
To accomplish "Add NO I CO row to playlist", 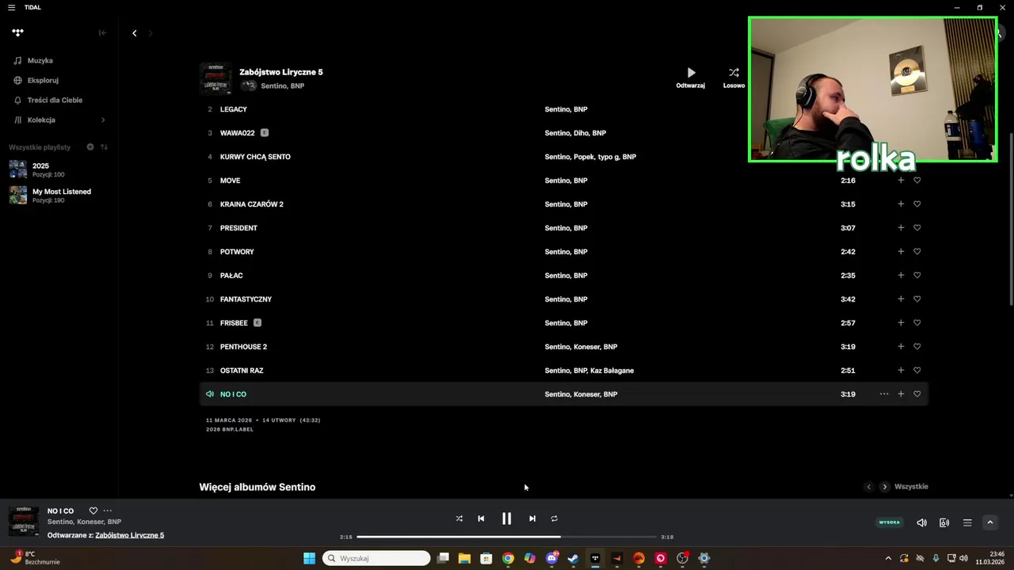I will click(x=901, y=394).
